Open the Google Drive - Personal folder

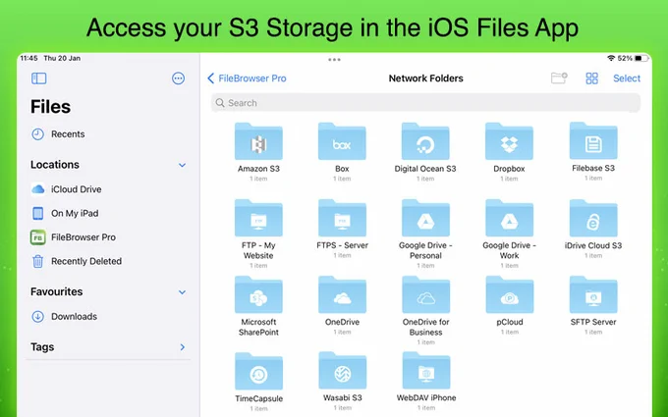tap(425, 218)
